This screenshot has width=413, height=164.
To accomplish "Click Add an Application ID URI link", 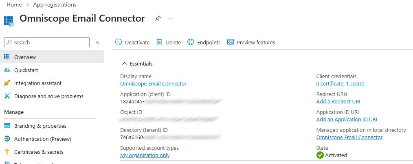I will [347, 120].
